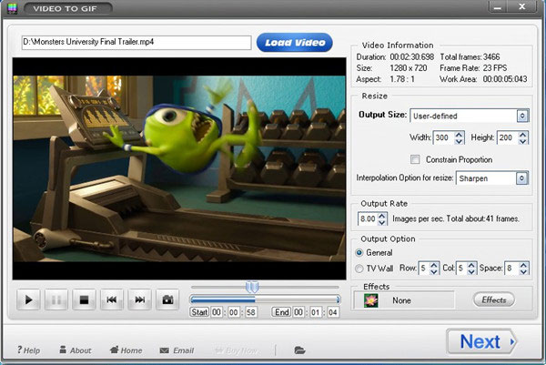Proceed with the Next button
546x365 pixels.
[x=482, y=341]
